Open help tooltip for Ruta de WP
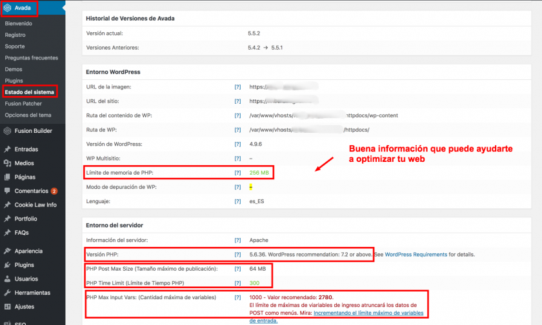 click(x=237, y=130)
